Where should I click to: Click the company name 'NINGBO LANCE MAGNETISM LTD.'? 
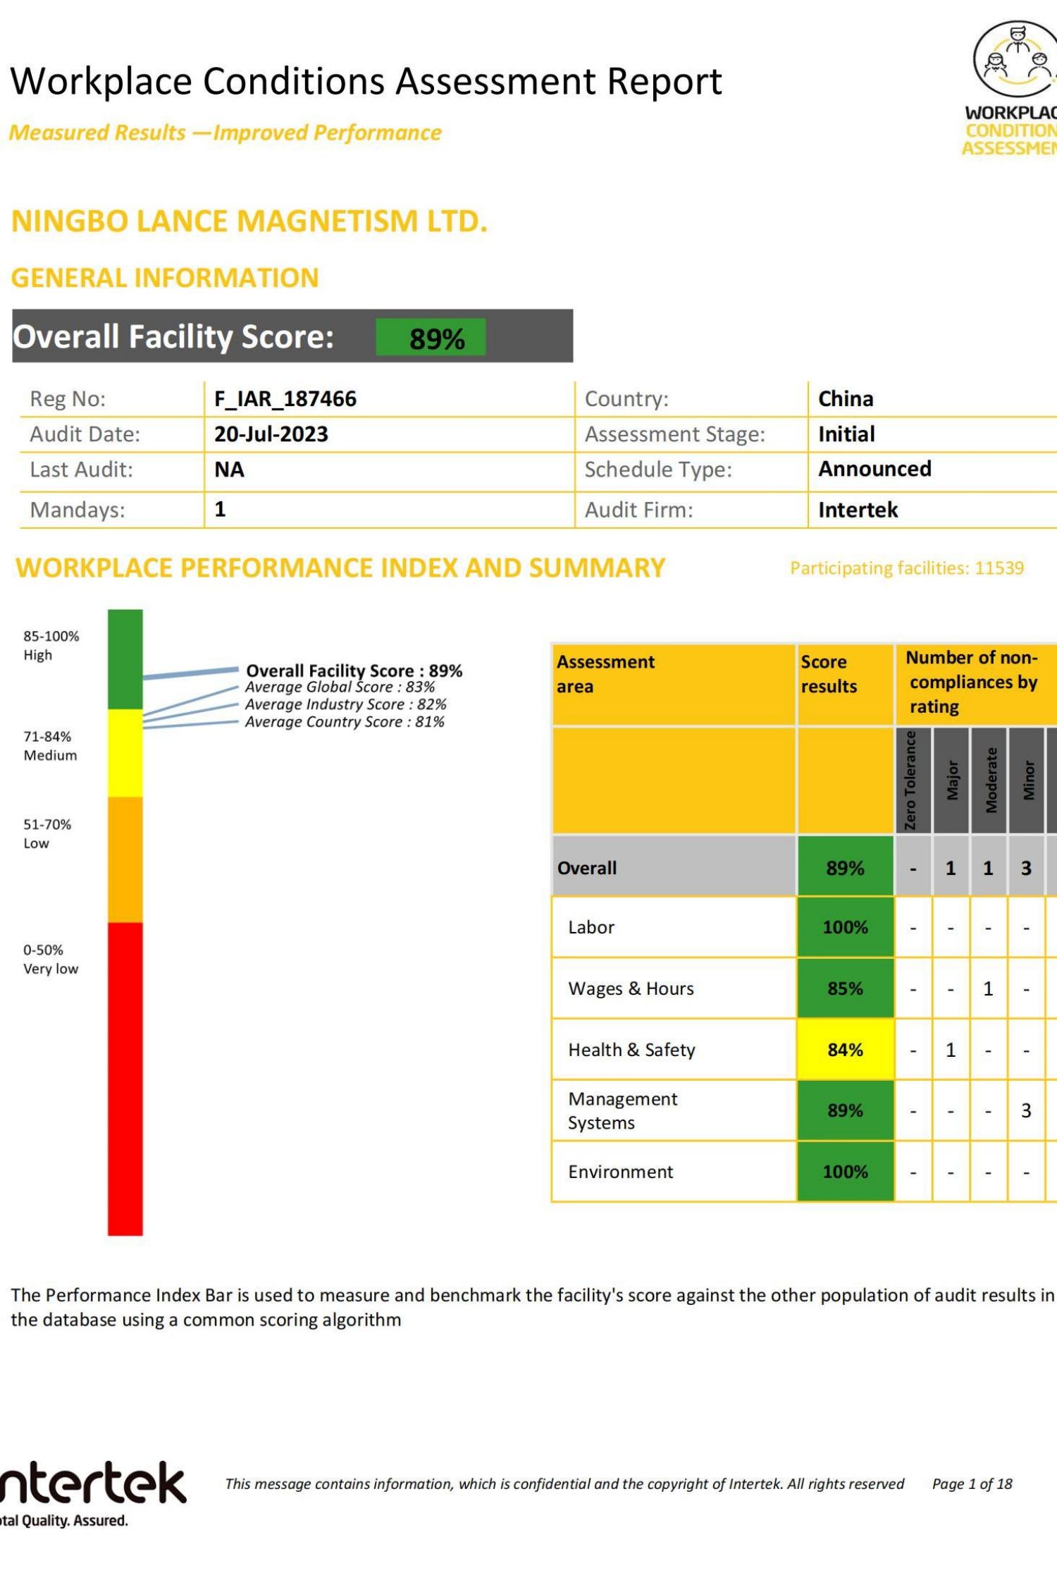click(x=249, y=221)
